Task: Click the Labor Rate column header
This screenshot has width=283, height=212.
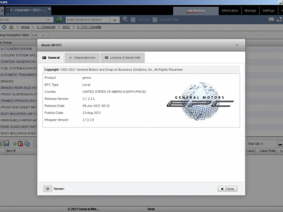Action: click(267, 151)
